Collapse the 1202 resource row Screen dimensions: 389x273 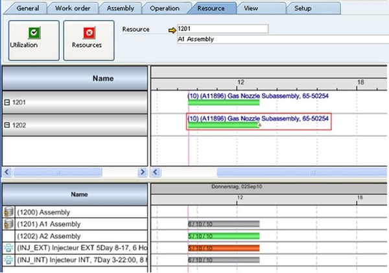[7, 125]
